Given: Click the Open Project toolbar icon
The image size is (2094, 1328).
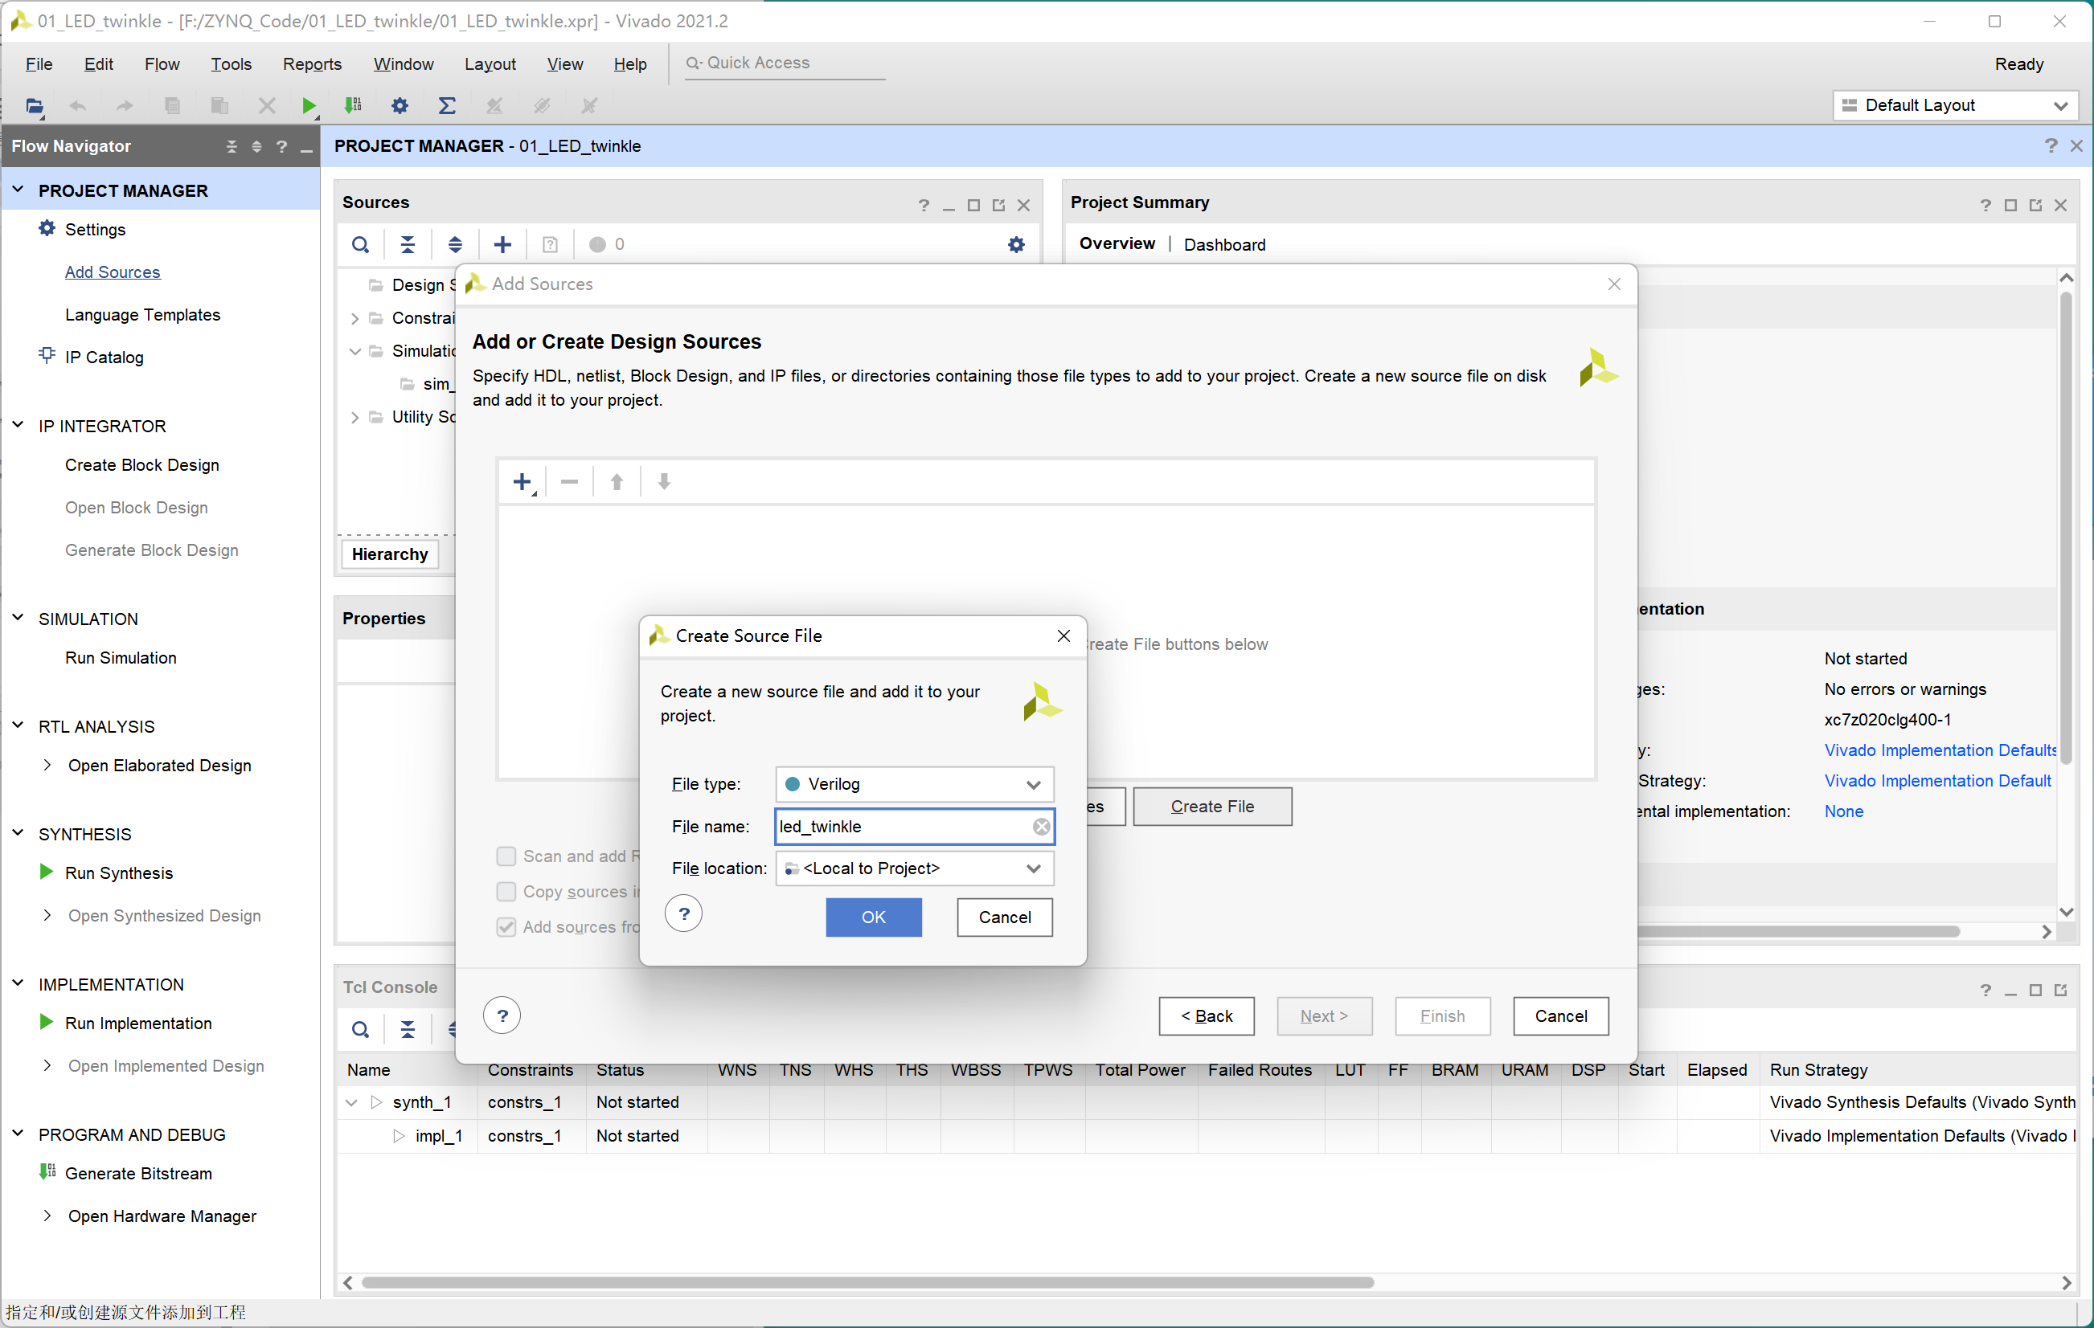Looking at the screenshot, I should click(x=34, y=105).
